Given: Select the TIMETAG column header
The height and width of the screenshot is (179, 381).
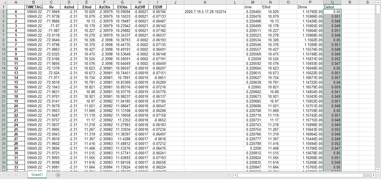Looking at the screenshot, I should [33, 7].
